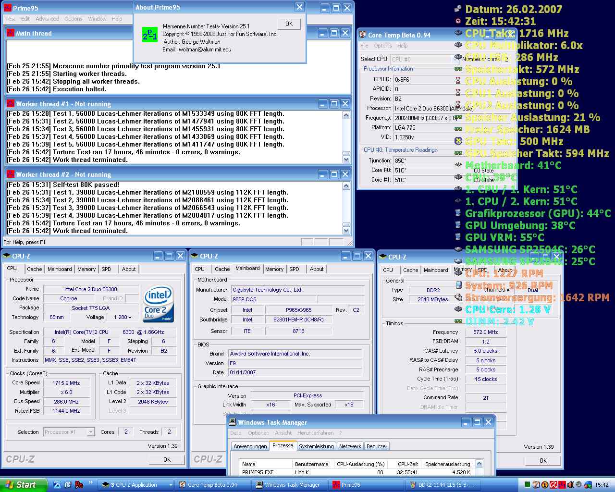
Task: Click the Worker thread #2 window icon
Action: tap(11, 174)
